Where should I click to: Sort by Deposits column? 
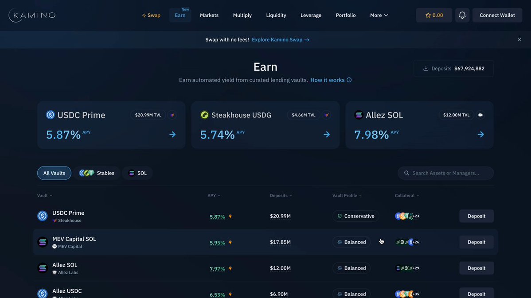tap(281, 196)
